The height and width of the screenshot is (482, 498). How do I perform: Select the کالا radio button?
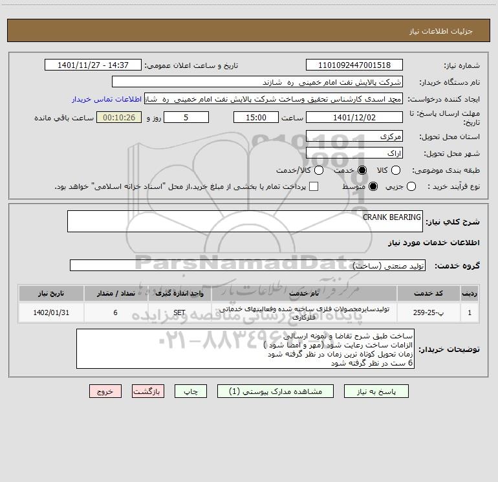[x=395, y=170]
